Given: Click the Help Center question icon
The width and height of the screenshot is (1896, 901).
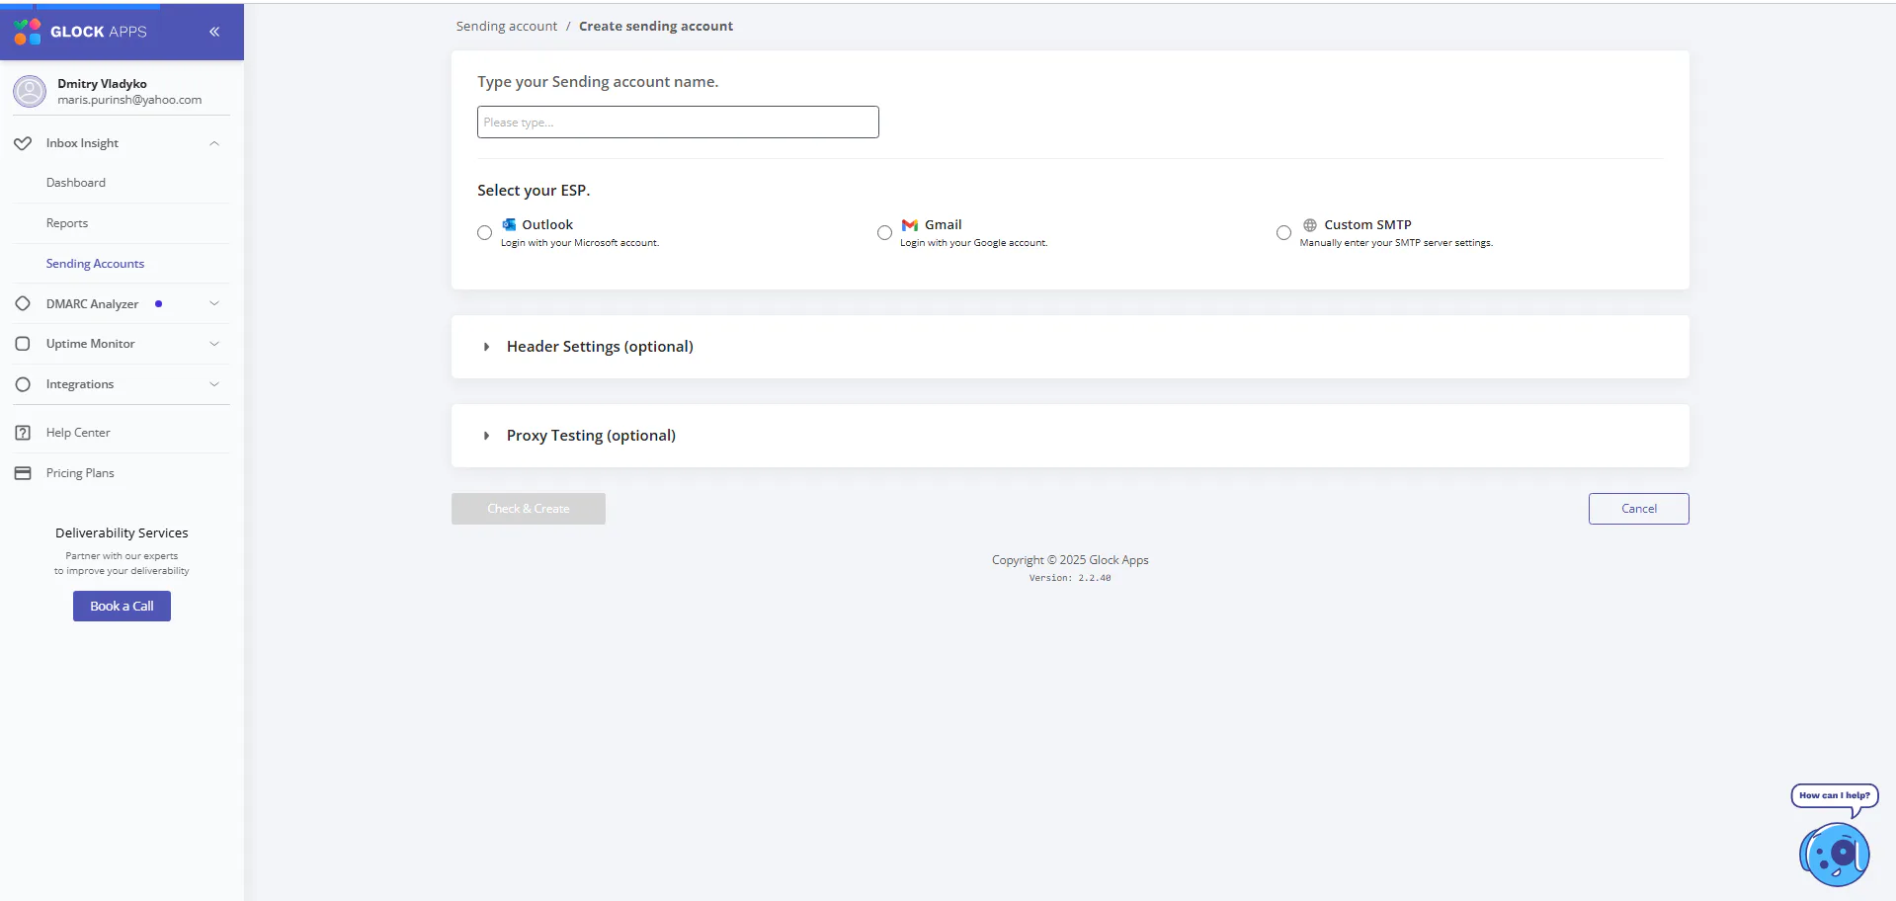Looking at the screenshot, I should pyautogui.click(x=23, y=433).
